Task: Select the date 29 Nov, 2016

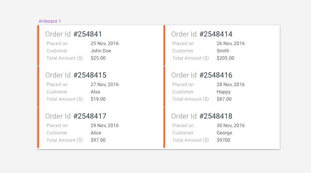Action: click(104, 125)
